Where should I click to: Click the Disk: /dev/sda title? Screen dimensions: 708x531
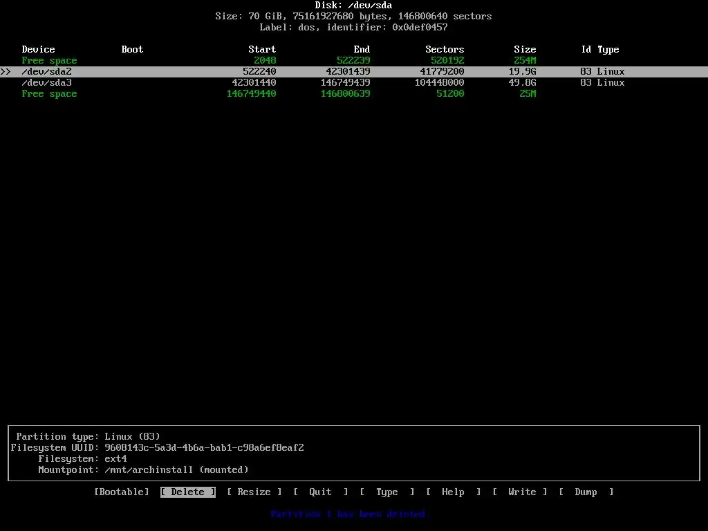[353, 6]
